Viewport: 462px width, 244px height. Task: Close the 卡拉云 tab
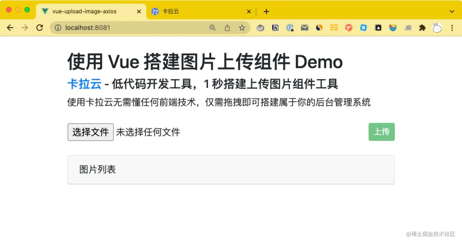(249, 12)
